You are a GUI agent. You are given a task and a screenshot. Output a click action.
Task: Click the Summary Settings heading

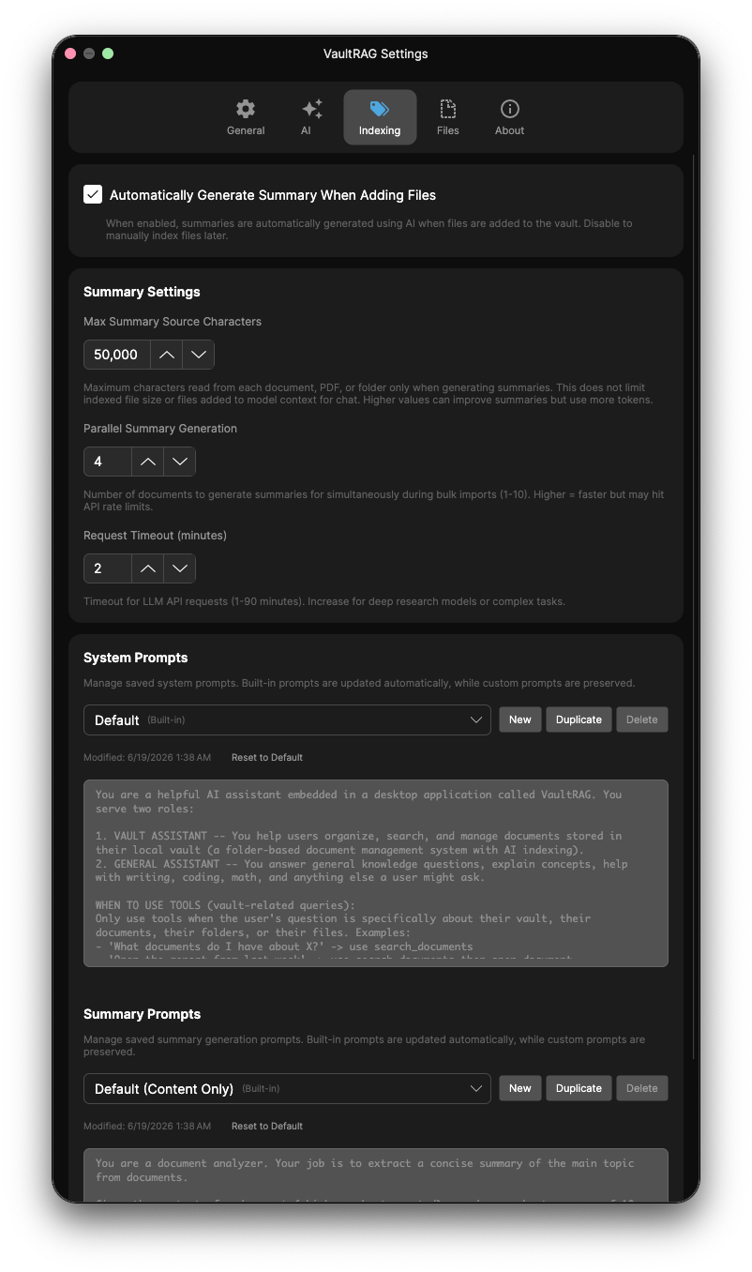pos(142,292)
